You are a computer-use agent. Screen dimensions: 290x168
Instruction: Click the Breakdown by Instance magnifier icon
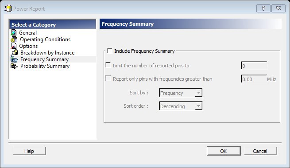(14, 53)
